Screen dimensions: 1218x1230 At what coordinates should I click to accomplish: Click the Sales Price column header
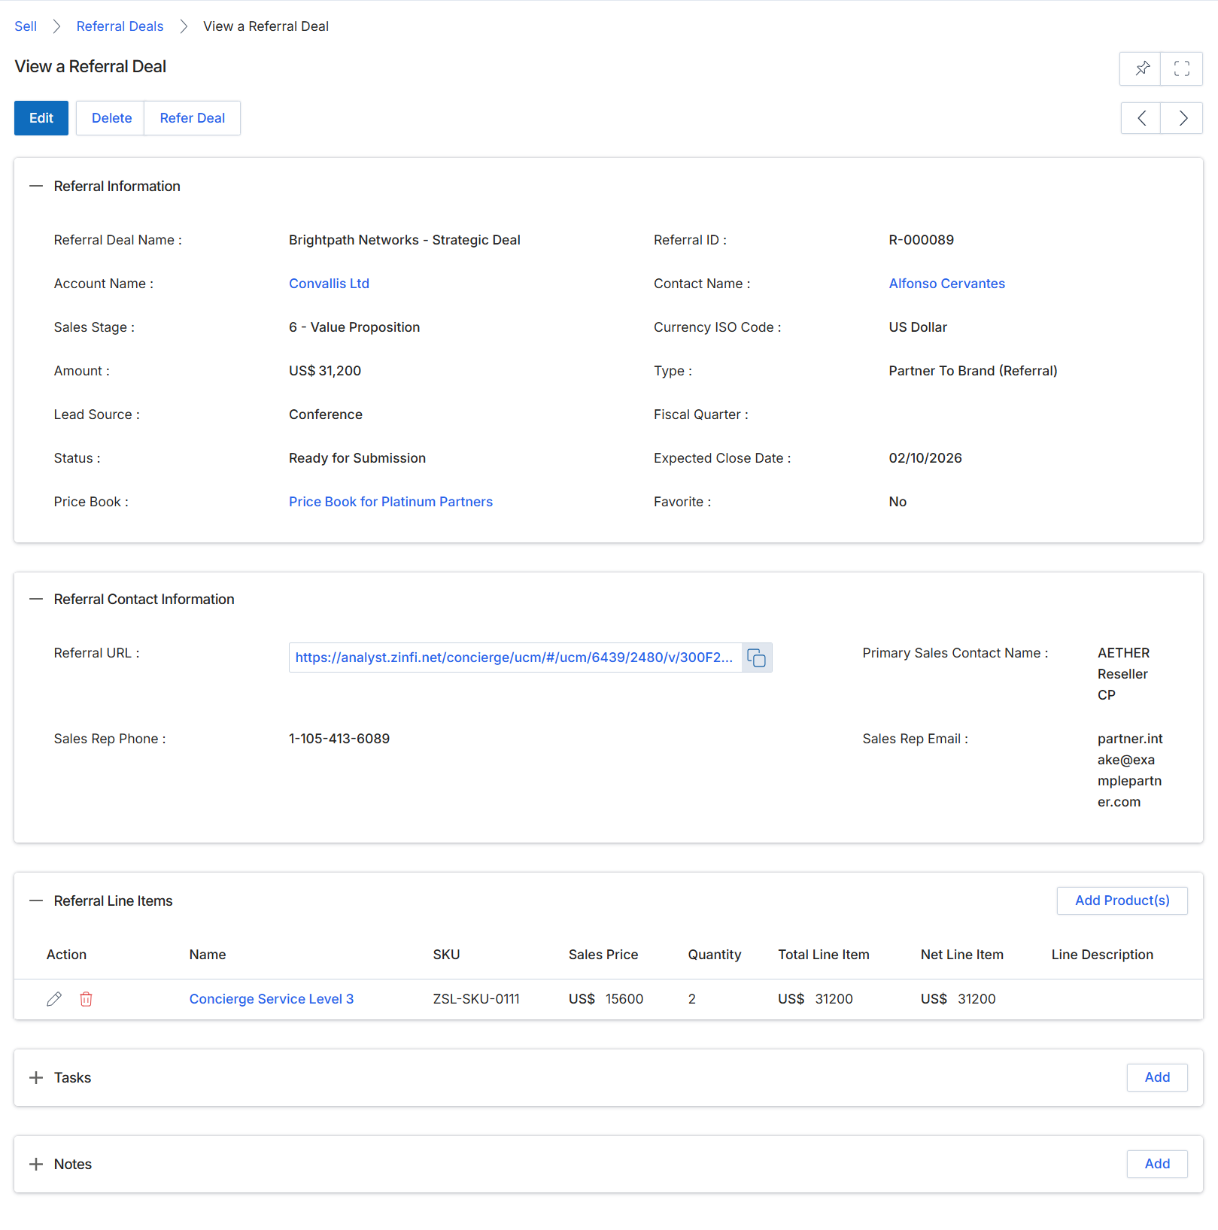click(x=603, y=955)
